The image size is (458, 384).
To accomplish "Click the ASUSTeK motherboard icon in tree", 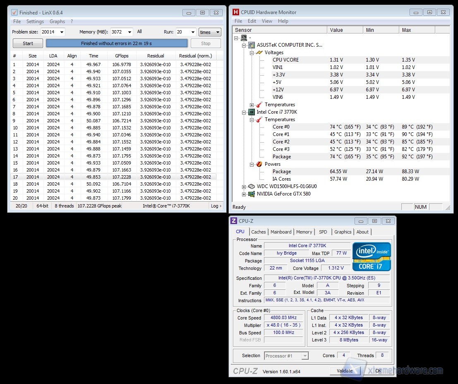I will (251, 45).
